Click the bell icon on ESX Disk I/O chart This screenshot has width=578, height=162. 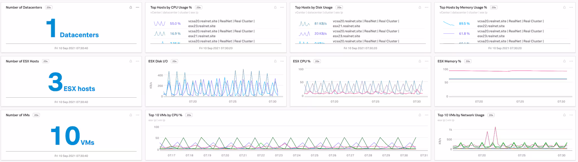[275, 61]
